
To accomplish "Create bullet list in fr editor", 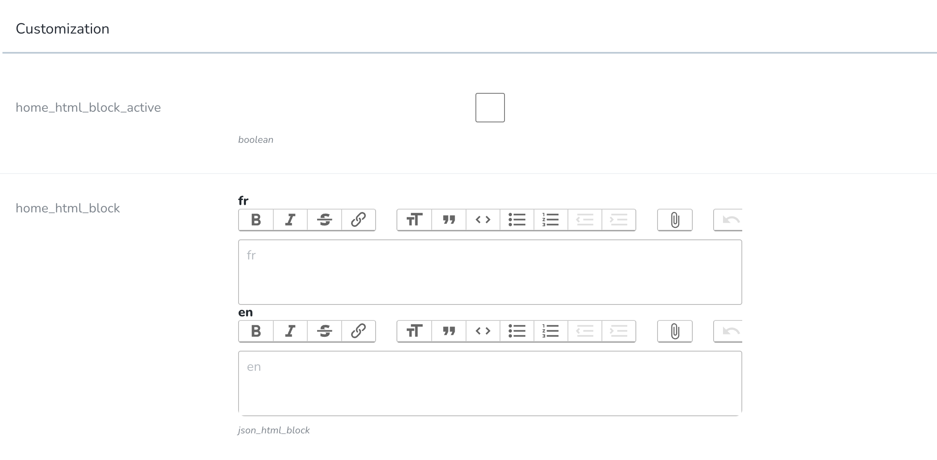I will (517, 220).
